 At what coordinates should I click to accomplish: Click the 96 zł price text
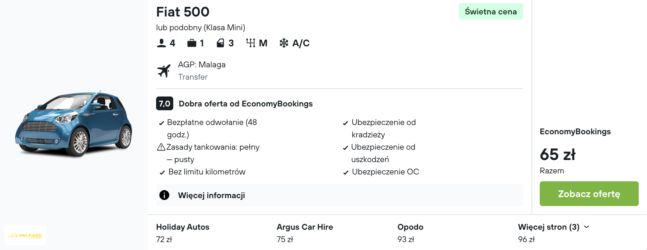[x=526, y=239]
